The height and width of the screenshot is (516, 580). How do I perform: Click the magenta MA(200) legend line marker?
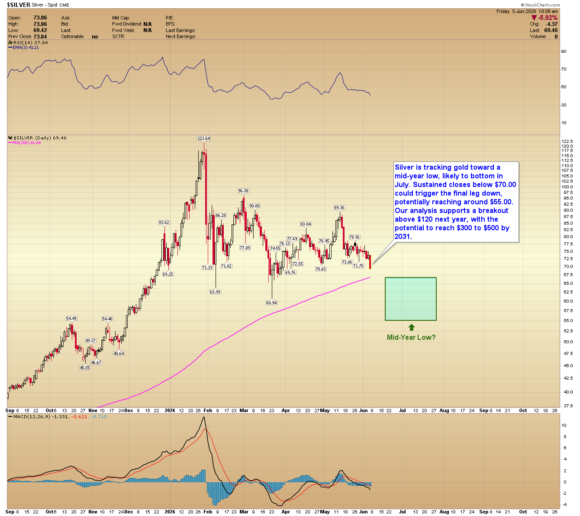(x=10, y=143)
